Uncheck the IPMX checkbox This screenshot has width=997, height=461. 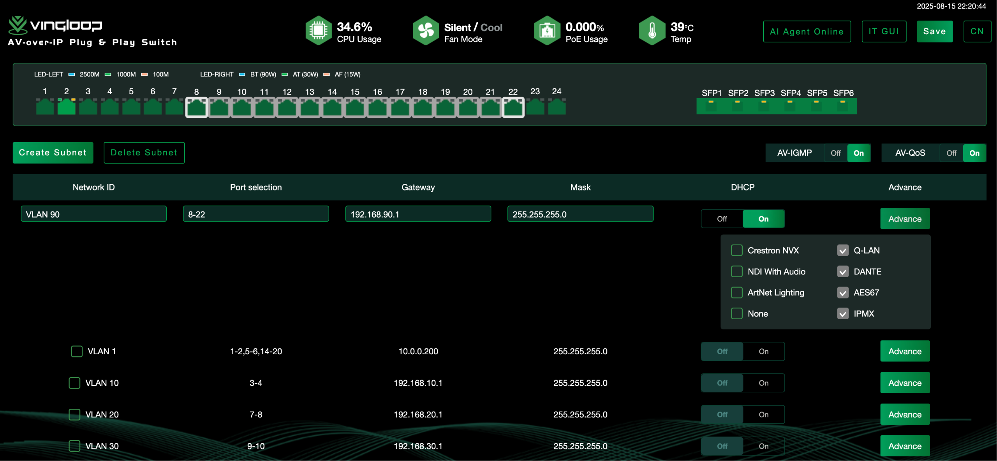tap(843, 313)
